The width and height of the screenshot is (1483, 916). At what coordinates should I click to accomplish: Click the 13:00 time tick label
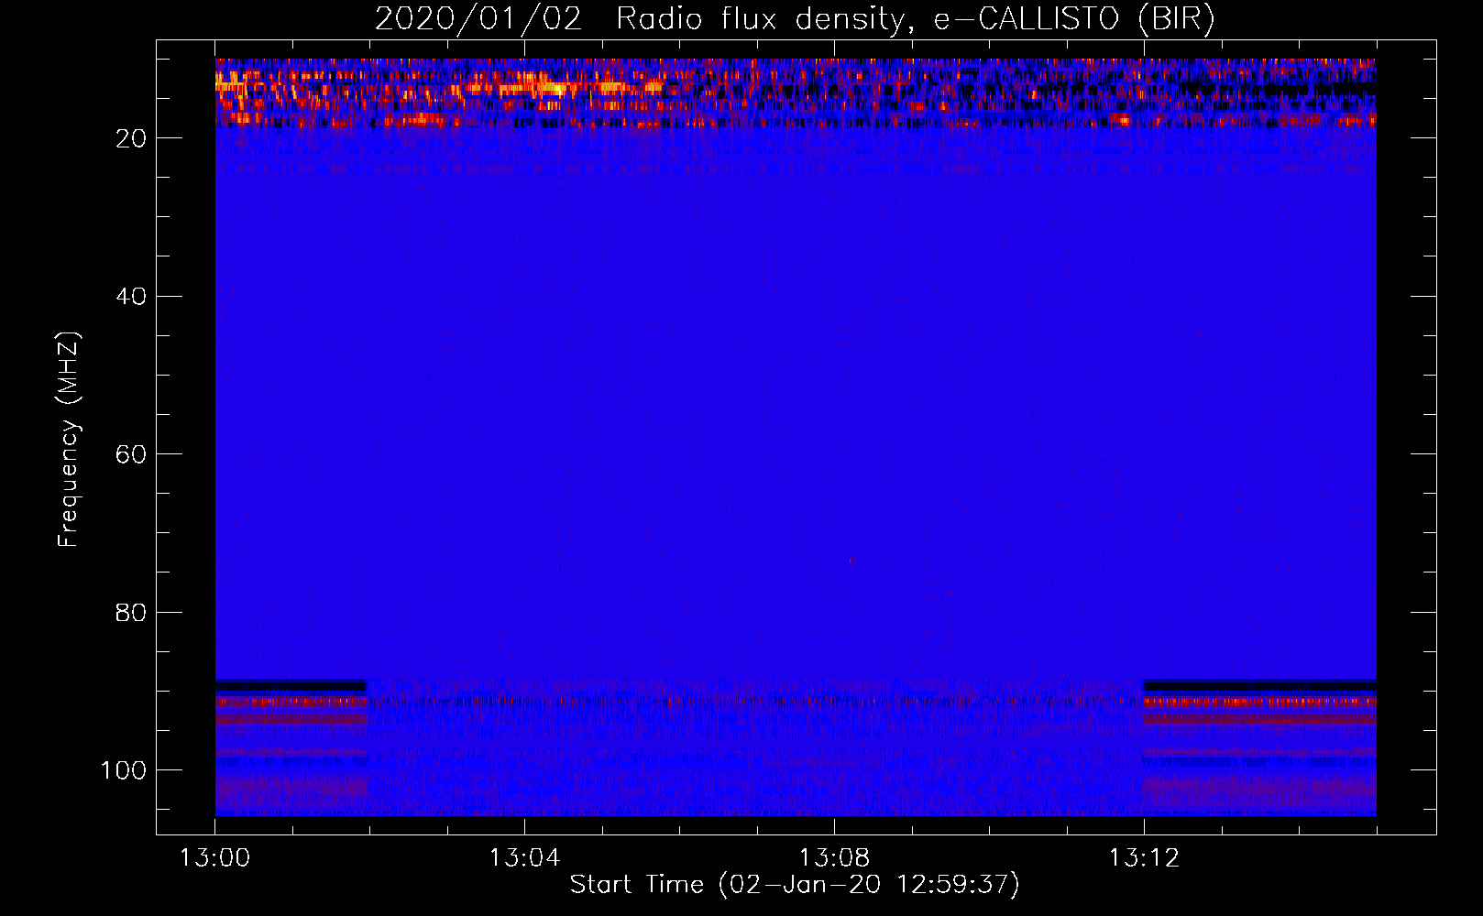point(214,858)
